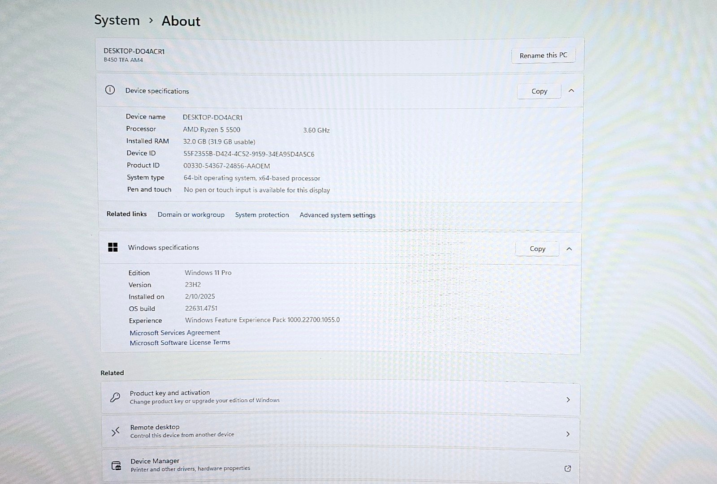Click the key icon for Product key and activation
Image resolution: width=717 pixels, height=484 pixels.
115,397
